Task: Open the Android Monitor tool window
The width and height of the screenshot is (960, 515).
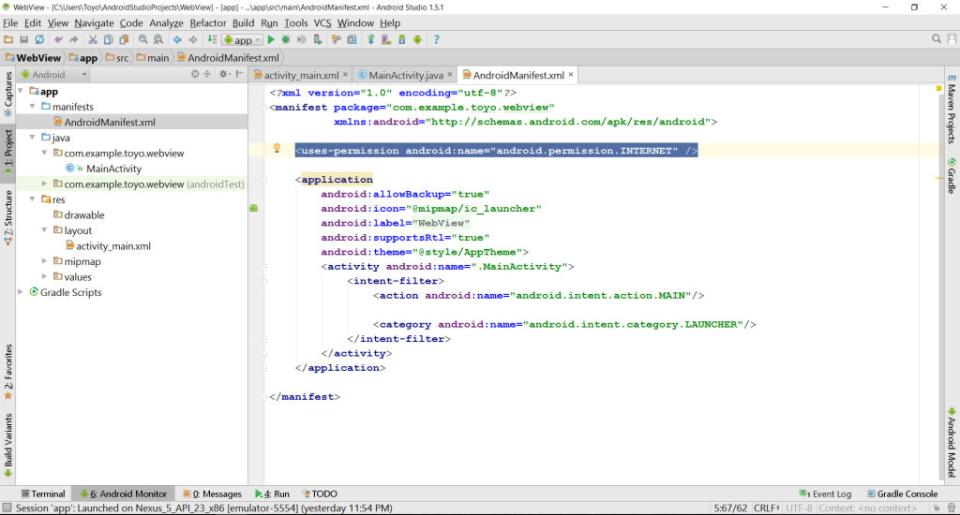Action: coord(123,493)
